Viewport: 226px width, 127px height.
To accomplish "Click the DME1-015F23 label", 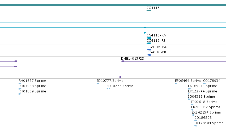I will click(133, 58).
